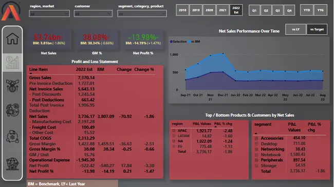Click the Pre Invoice Deduction line item
Screen dimensions: 334x187
point(51,83)
